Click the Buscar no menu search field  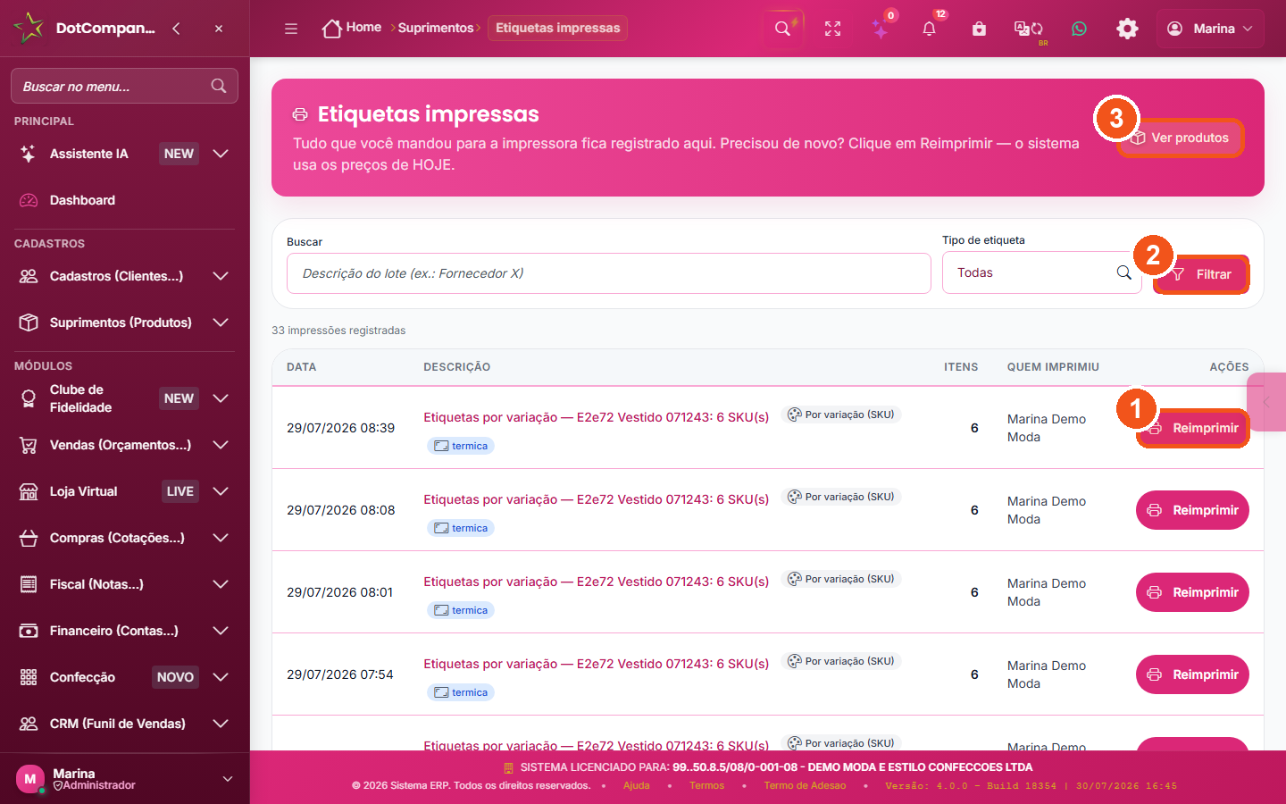pos(124,86)
